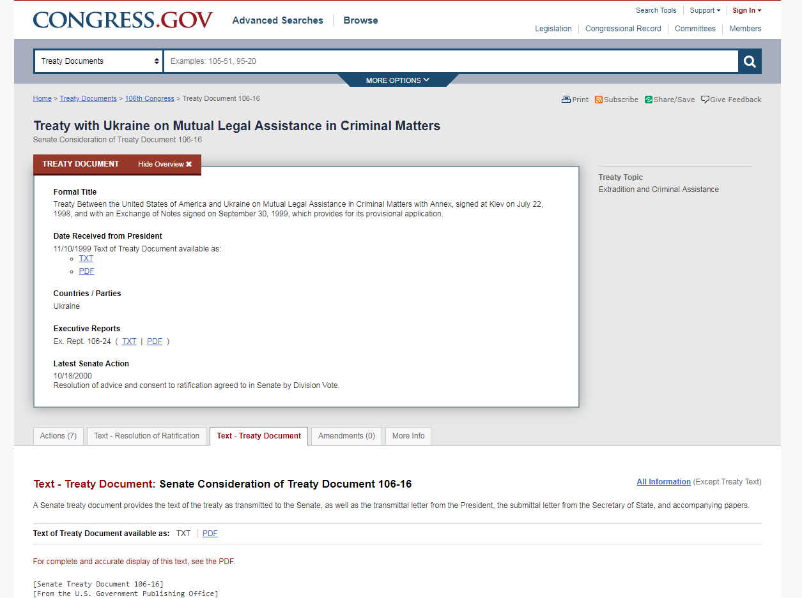The width and height of the screenshot is (802, 598).
Task: Click the Share/Save green icon
Action: tap(649, 100)
